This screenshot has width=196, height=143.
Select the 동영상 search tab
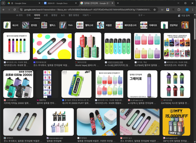pyautogui.click(x=54, y=15)
